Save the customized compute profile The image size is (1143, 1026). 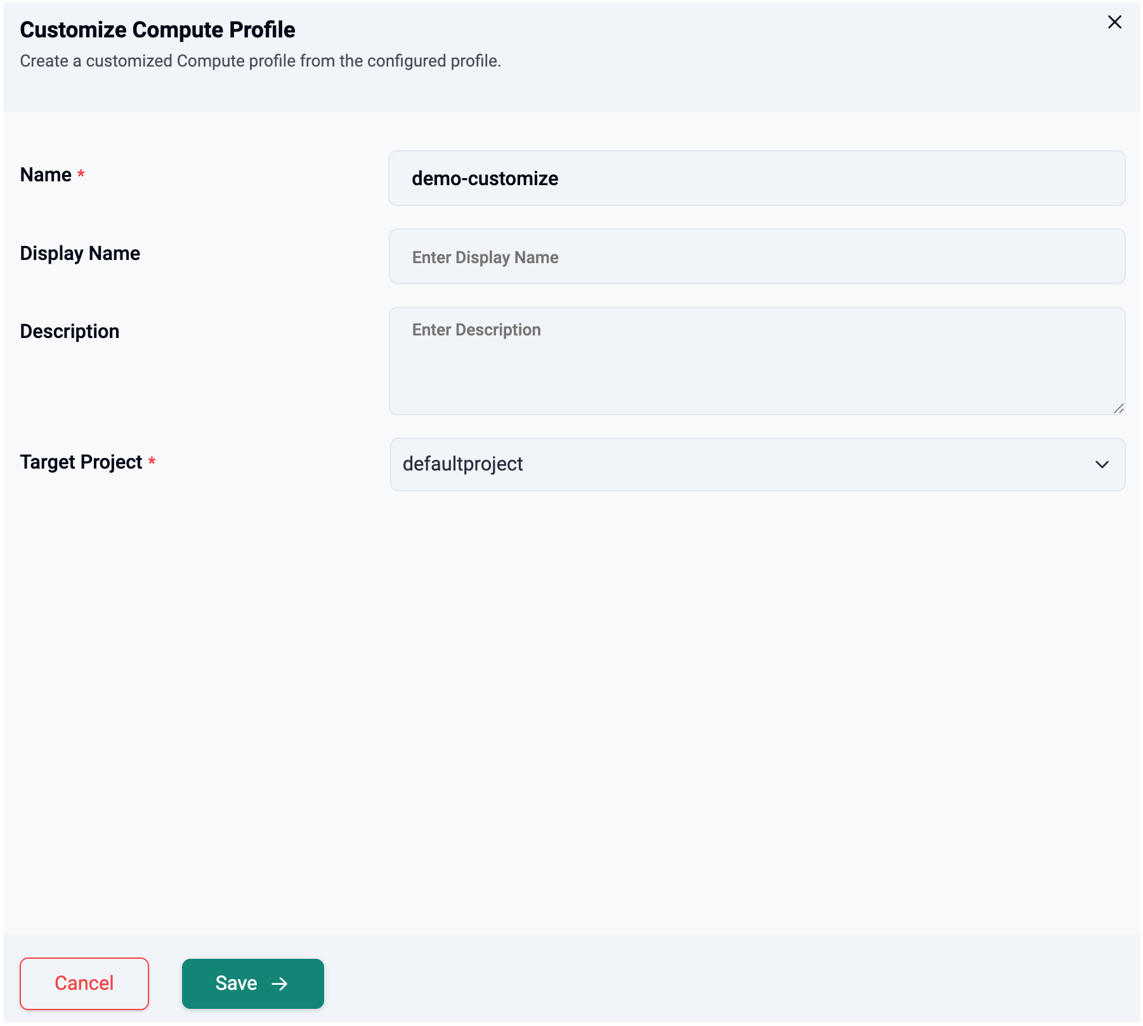click(252, 984)
